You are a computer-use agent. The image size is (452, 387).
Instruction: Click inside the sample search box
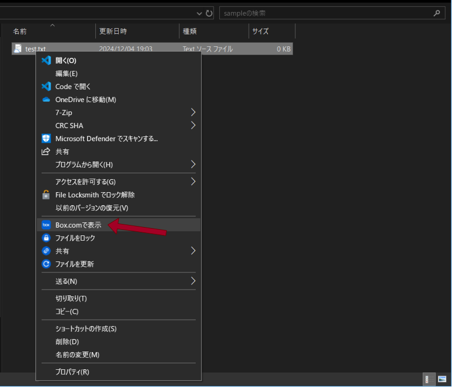coord(312,13)
